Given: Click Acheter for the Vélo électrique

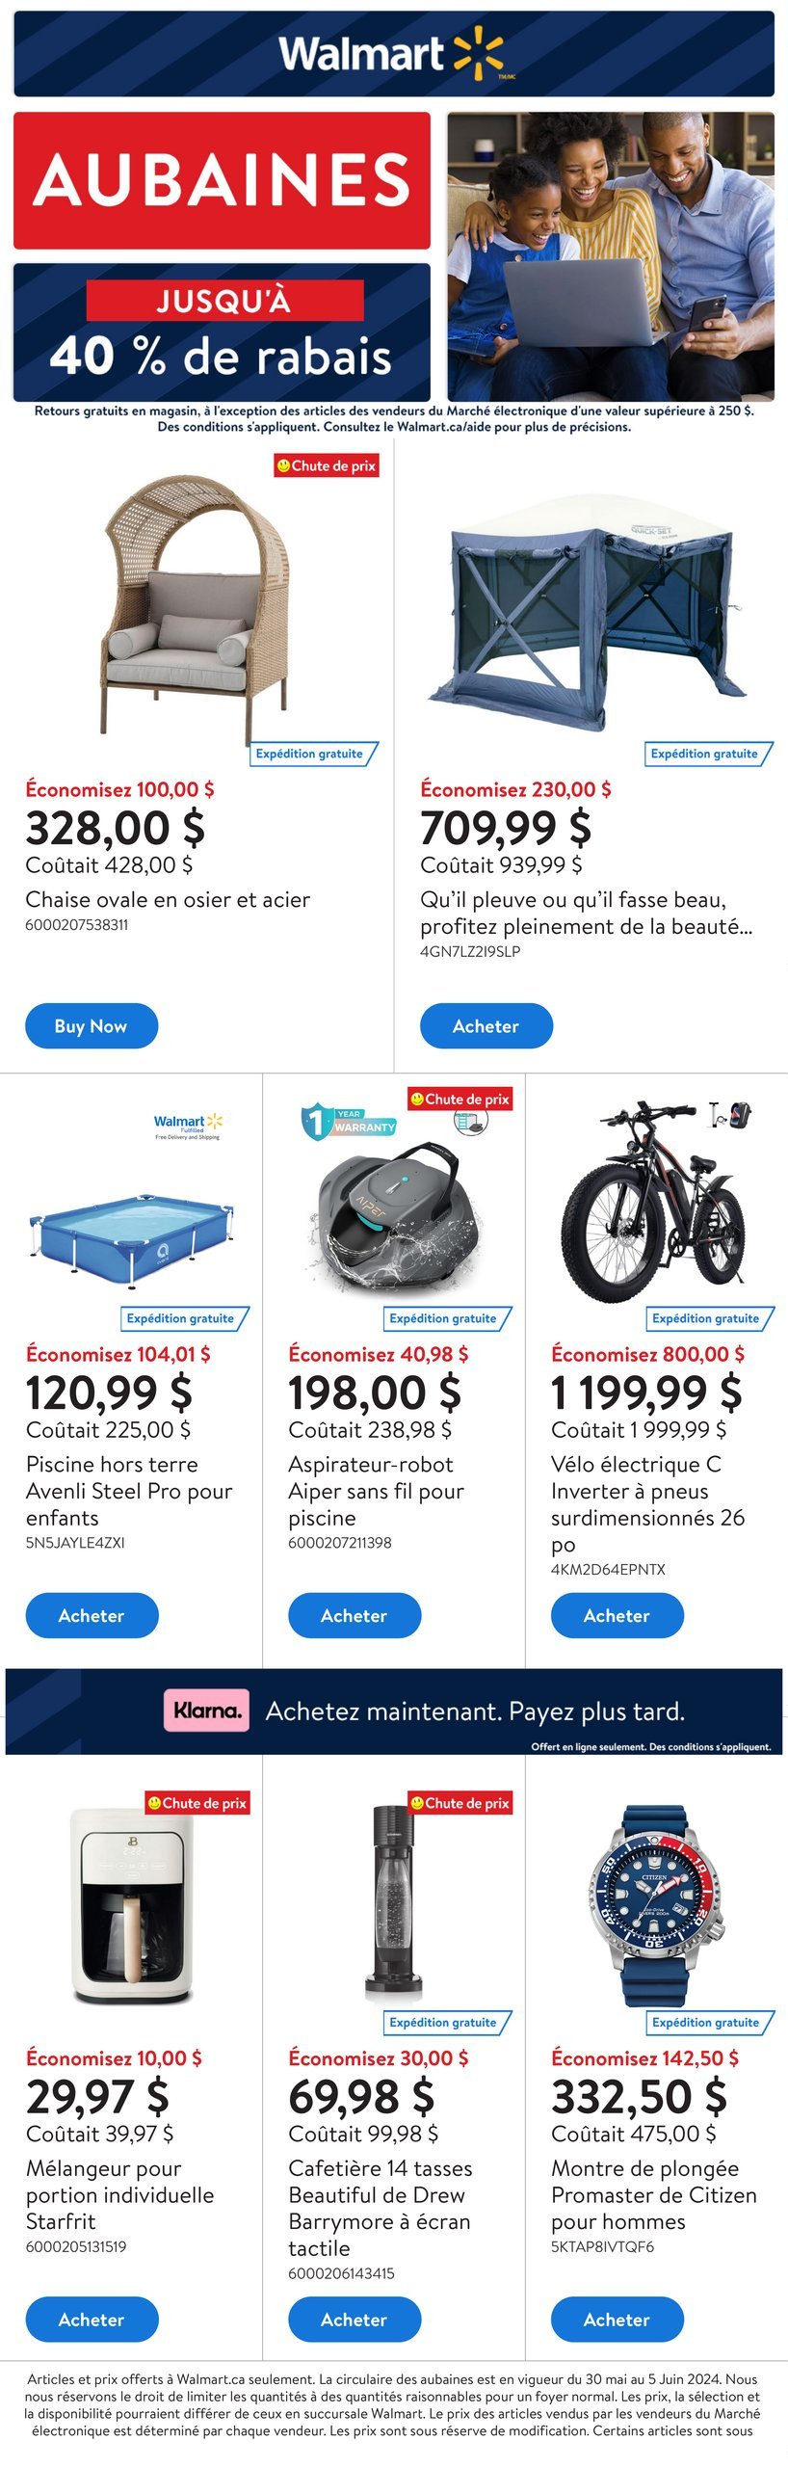Looking at the screenshot, I should (x=617, y=1615).
